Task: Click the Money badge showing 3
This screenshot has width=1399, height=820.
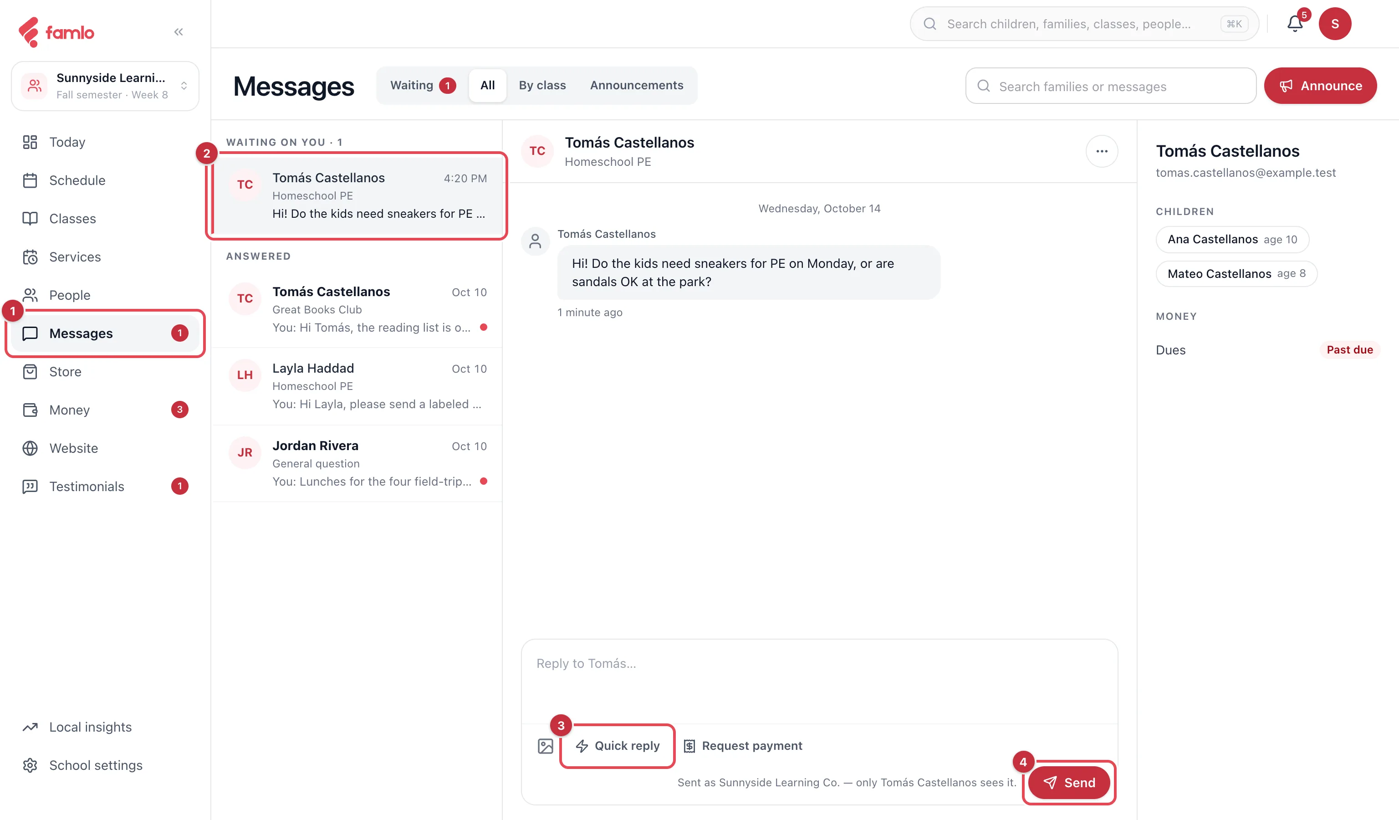Action: 179,410
